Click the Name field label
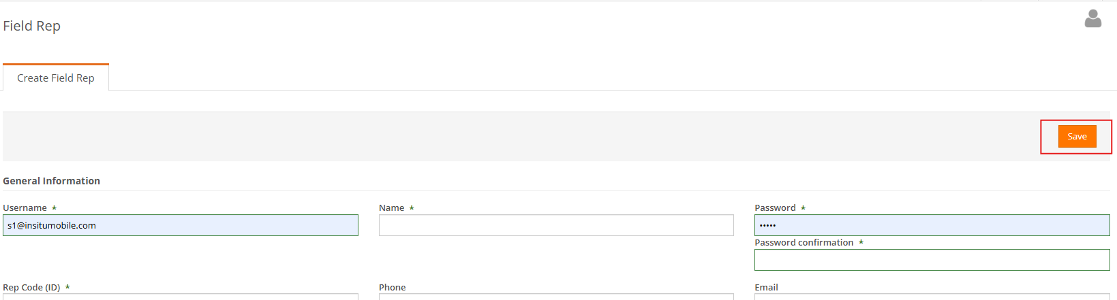Viewport: 1117px width, 300px height. point(391,207)
